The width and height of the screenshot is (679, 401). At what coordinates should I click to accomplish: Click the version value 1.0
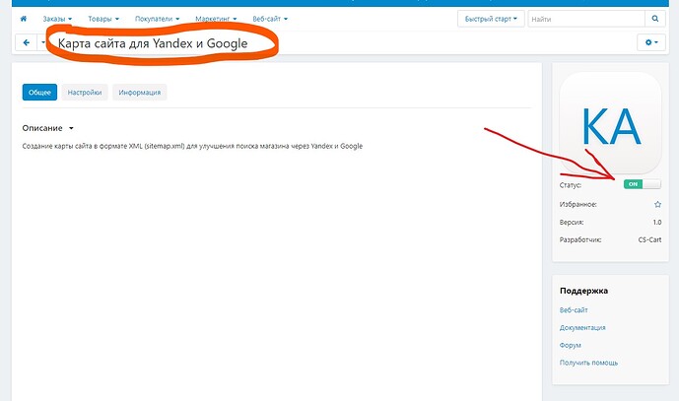coord(657,222)
